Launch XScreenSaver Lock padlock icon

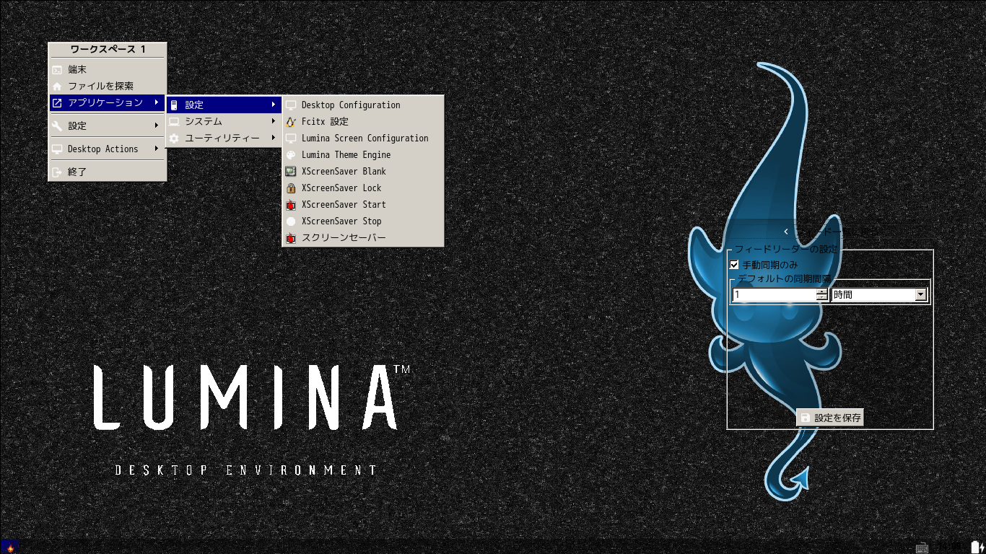291,188
